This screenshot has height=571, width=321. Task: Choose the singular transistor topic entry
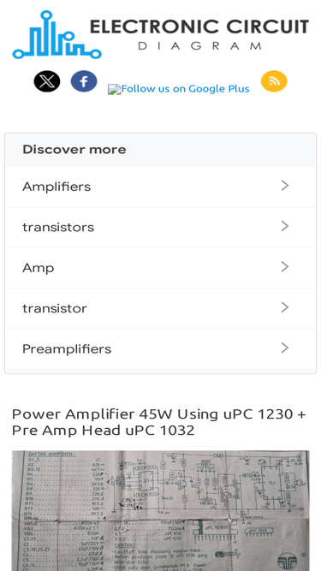tap(161, 308)
